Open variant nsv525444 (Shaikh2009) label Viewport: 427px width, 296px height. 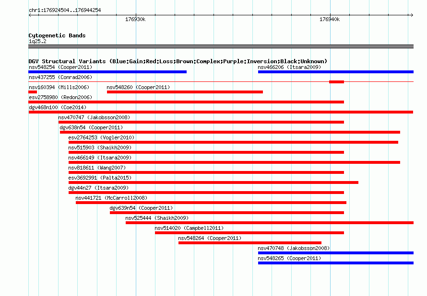coord(157,218)
